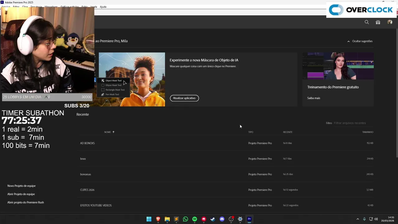Open Discord from the taskbar
The height and width of the screenshot is (224, 398).
[222, 219]
